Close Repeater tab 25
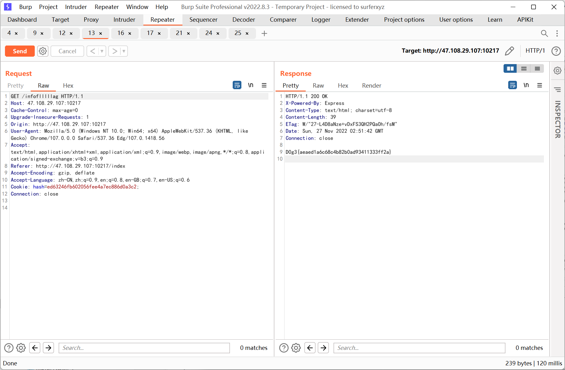Screen dimensions: 565x370 click(x=247, y=33)
